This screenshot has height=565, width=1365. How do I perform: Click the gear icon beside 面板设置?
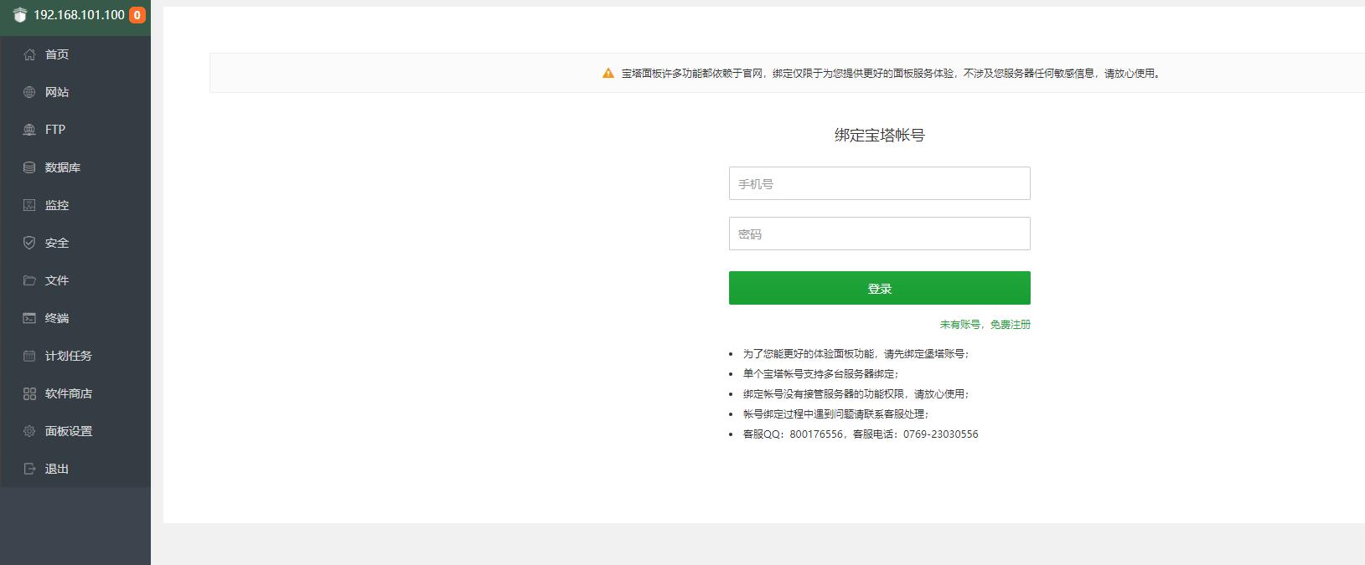point(29,431)
